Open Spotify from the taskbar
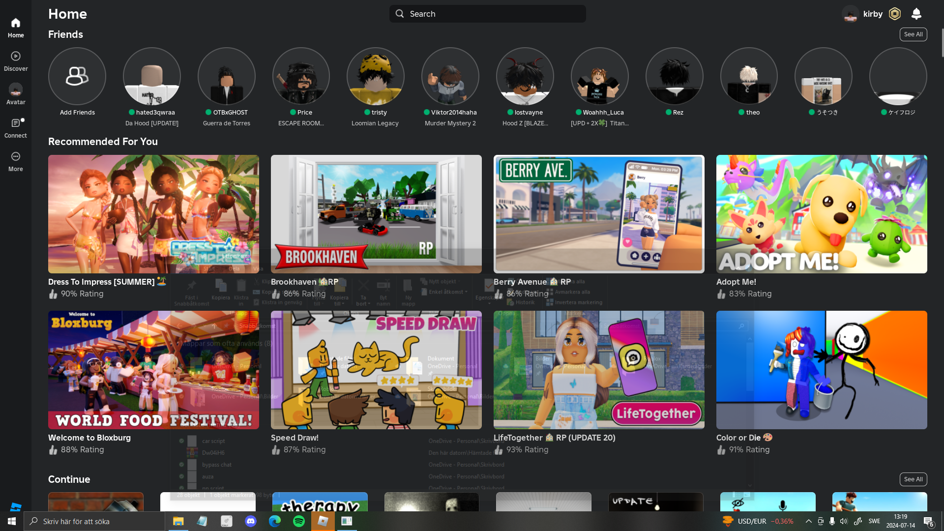 [x=299, y=521]
